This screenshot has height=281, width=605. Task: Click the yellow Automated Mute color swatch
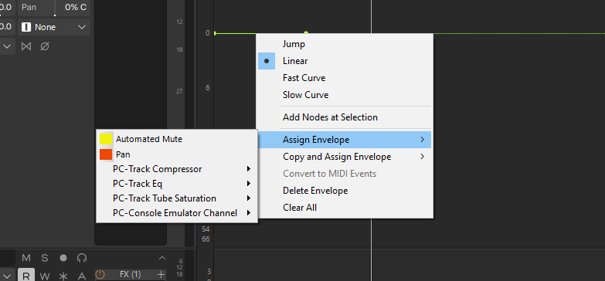106,139
